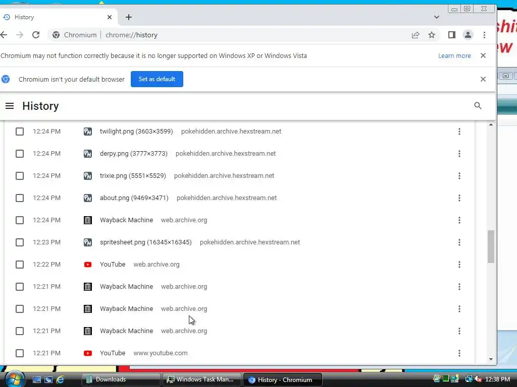Viewport: 517px width, 387px height.
Task: Click the Set as default button
Action: pyautogui.click(x=157, y=79)
